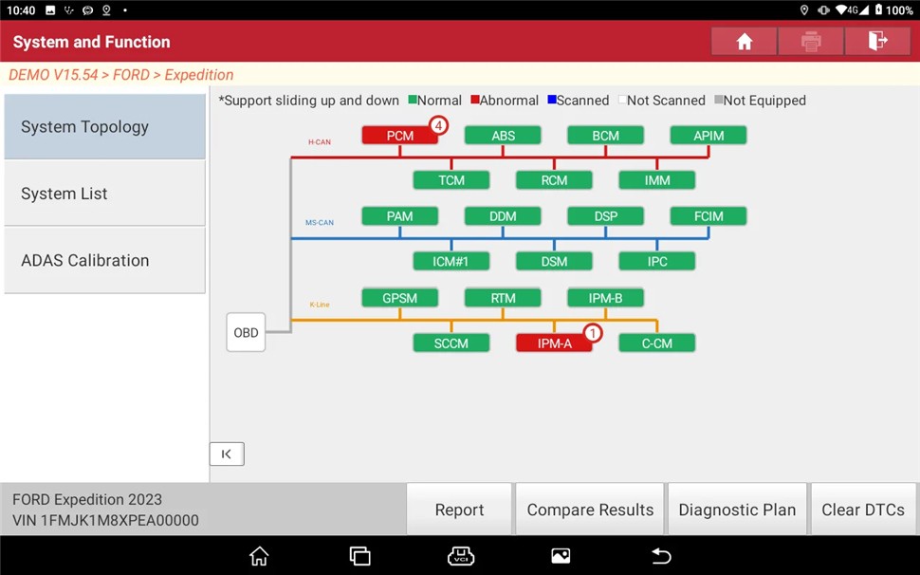Image resolution: width=920 pixels, height=575 pixels.
Task: Open the gallery icon in bottom navigation bar
Action: 561,555
